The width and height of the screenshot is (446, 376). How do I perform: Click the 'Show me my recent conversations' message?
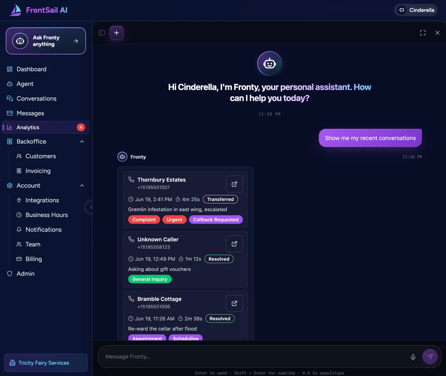click(370, 138)
